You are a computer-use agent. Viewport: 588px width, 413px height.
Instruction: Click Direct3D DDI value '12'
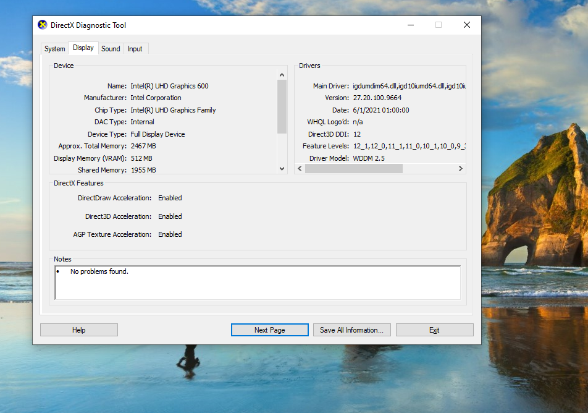pyautogui.click(x=357, y=134)
